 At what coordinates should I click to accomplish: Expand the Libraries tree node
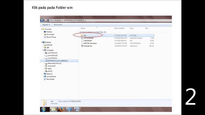click(43, 45)
